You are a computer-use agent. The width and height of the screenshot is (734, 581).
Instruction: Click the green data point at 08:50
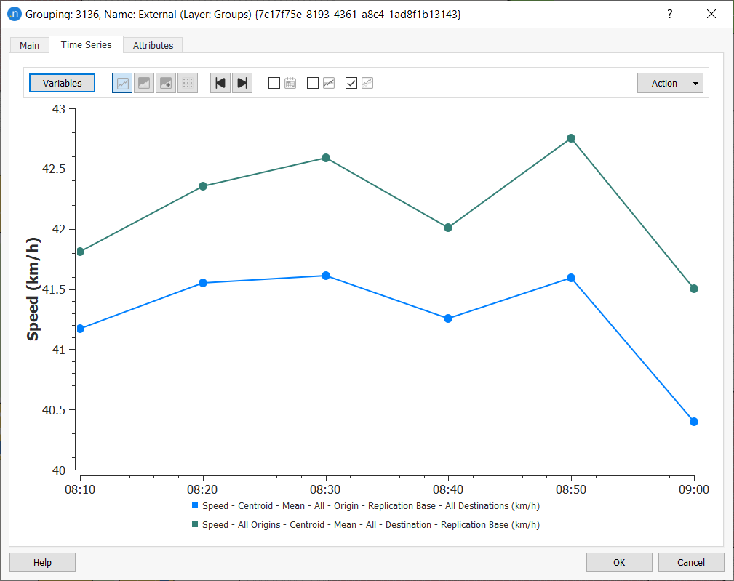click(571, 138)
